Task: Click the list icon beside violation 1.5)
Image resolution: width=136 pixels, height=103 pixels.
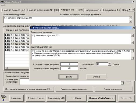Action: [x=9, y=47]
